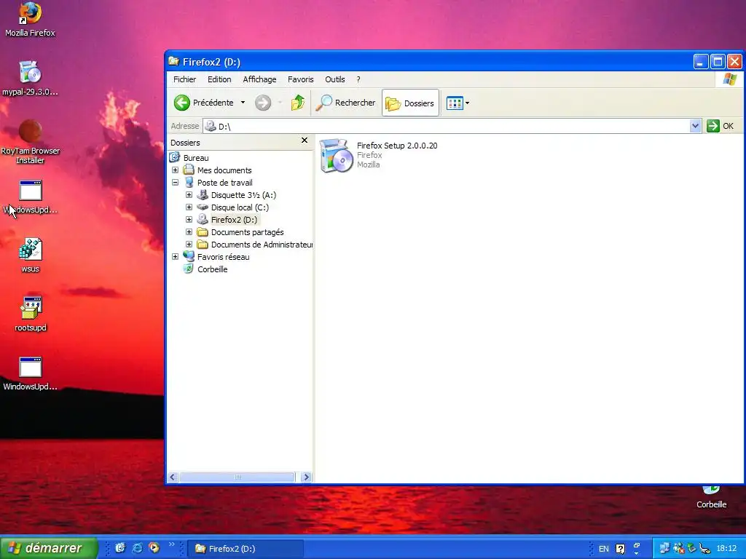Open the views dropdown arrow
The width and height of the screenshot is (746, 559).
click(467, 103)
